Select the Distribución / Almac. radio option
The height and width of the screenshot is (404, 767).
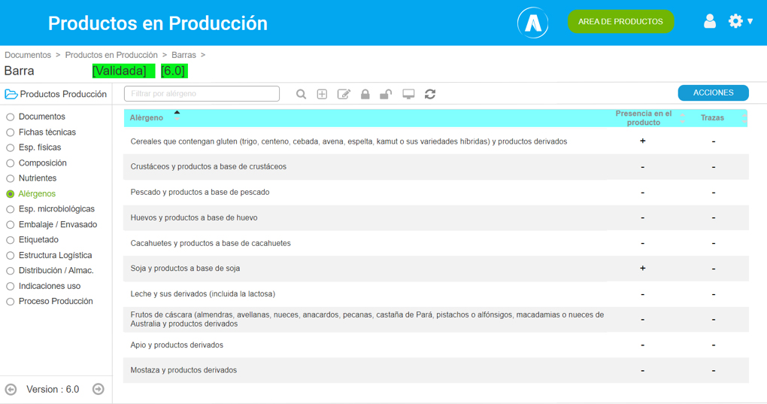pyautogui.click(x=11, y=271)
